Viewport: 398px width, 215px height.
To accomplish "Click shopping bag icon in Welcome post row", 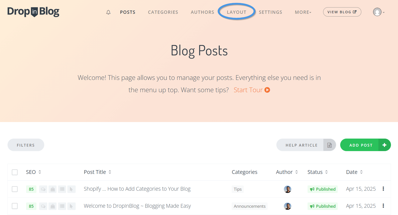I will click(53, 206).
